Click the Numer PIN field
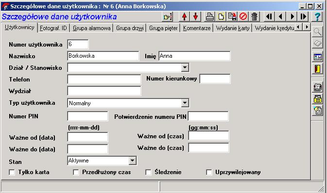 [x=87, y=116]
